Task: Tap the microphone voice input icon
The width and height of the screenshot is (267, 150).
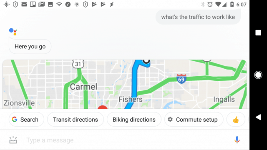Action: point(237,140)
